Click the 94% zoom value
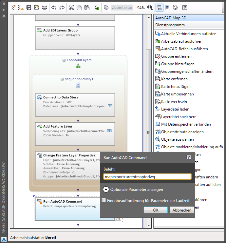Image resolution: width=226 pixels, height=243 pixels. [141, 8]
